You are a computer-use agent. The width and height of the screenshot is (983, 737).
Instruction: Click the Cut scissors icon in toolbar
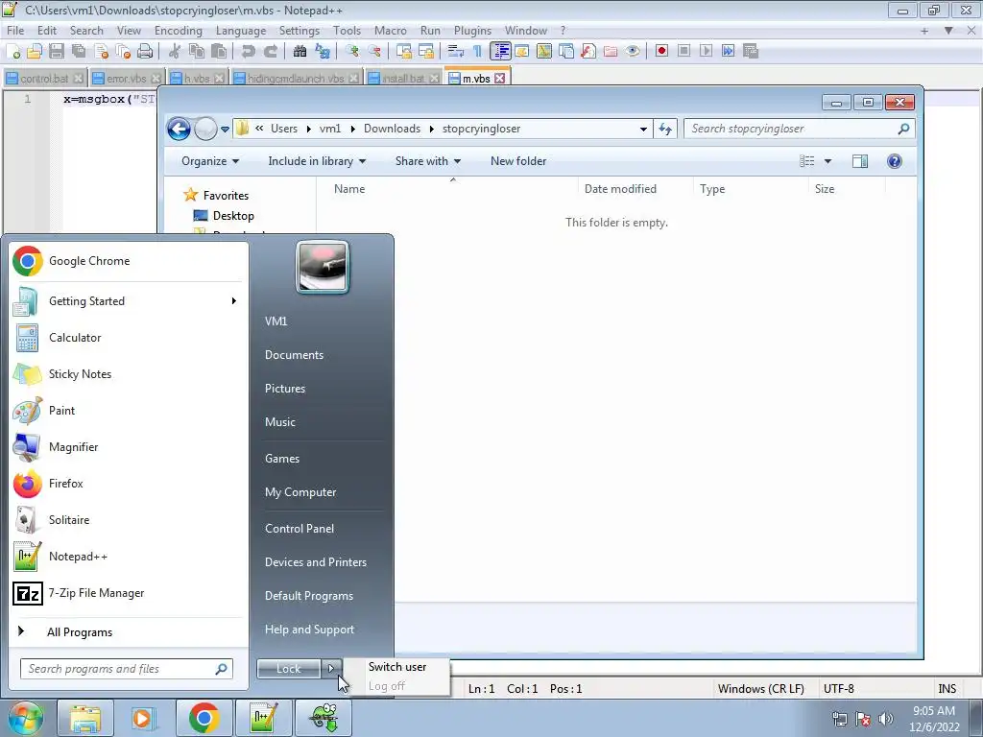175,52
